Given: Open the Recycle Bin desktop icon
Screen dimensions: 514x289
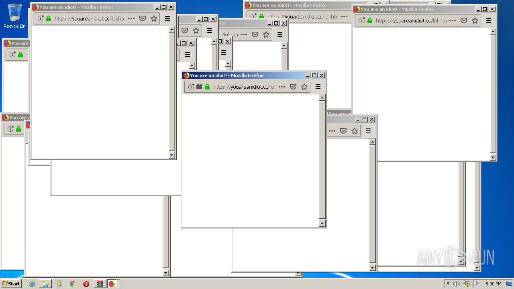Looking at the screenshot, I should [14, 16].
